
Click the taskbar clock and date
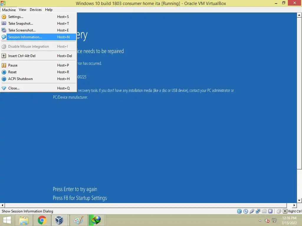point(289,220)
